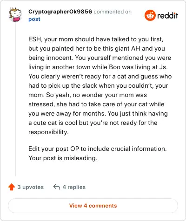Click the "commented on" gray text
This screenshot has height=221, width=186.
pos(113,12)
